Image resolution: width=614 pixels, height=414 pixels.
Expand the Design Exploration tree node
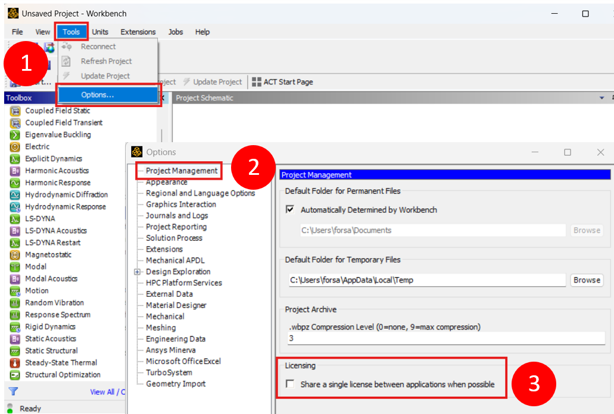tap(137, 272)
